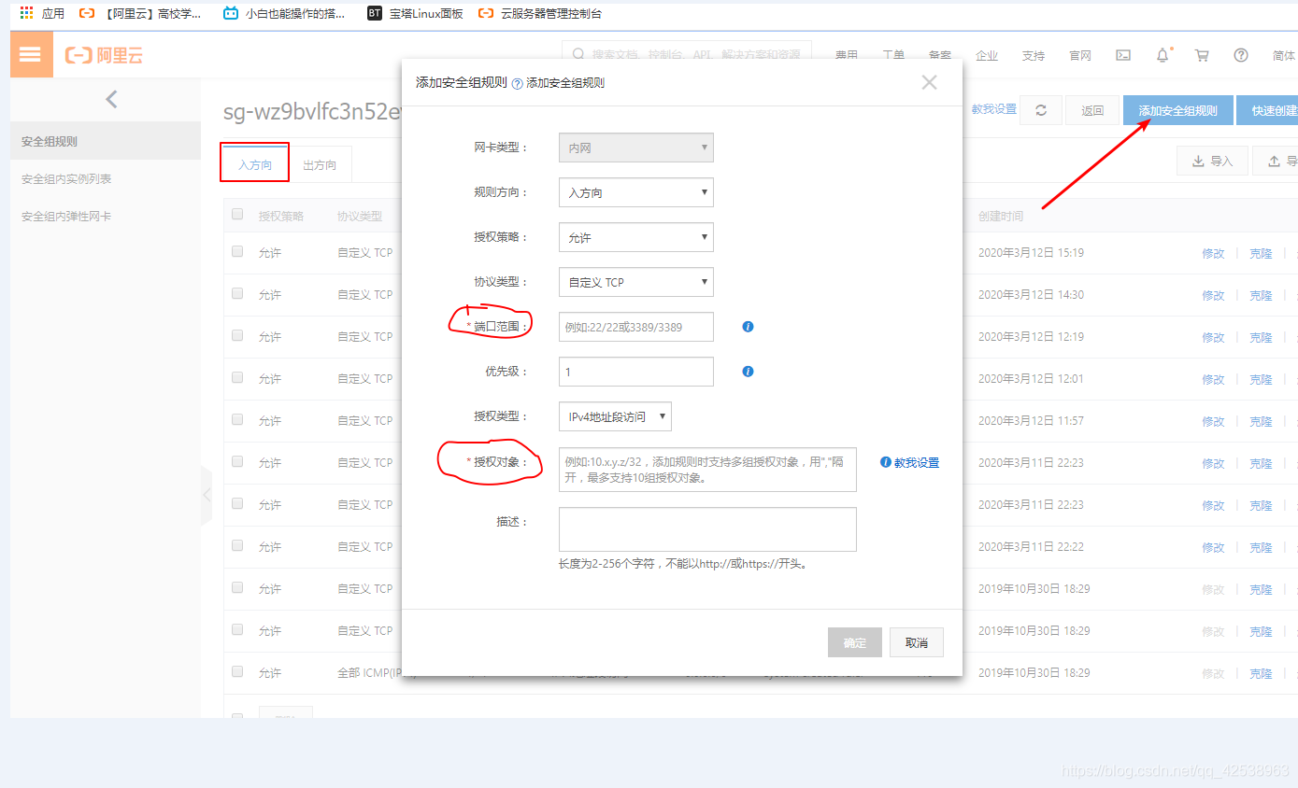Focus the 优先级 input field

635,372
